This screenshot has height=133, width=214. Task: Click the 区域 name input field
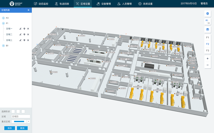[21, 117]
